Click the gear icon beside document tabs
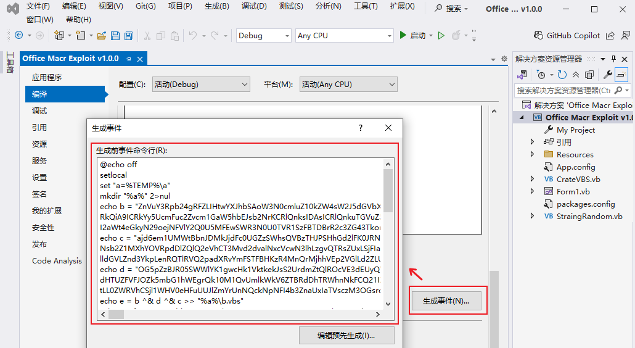The image size is (635, 348). coord(504,59)
